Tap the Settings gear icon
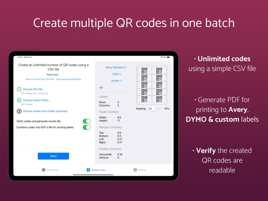Viewport: 268px width, 201px height. tap(135, 170)
